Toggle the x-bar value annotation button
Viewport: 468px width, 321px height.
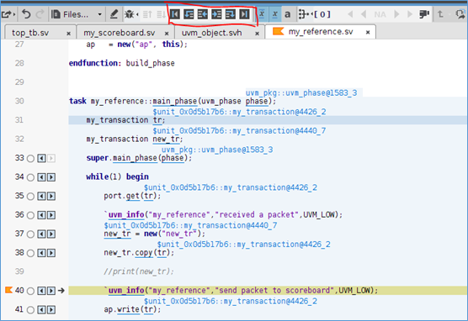[x=262, y=14]
